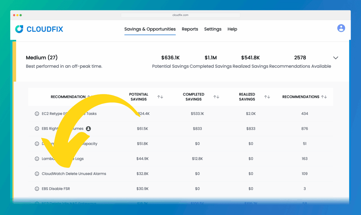Click the 109 recommendations cell

click(304, 174)
